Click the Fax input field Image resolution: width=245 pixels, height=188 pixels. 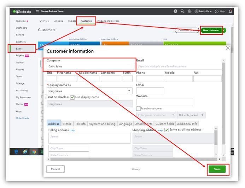(207, 78)
